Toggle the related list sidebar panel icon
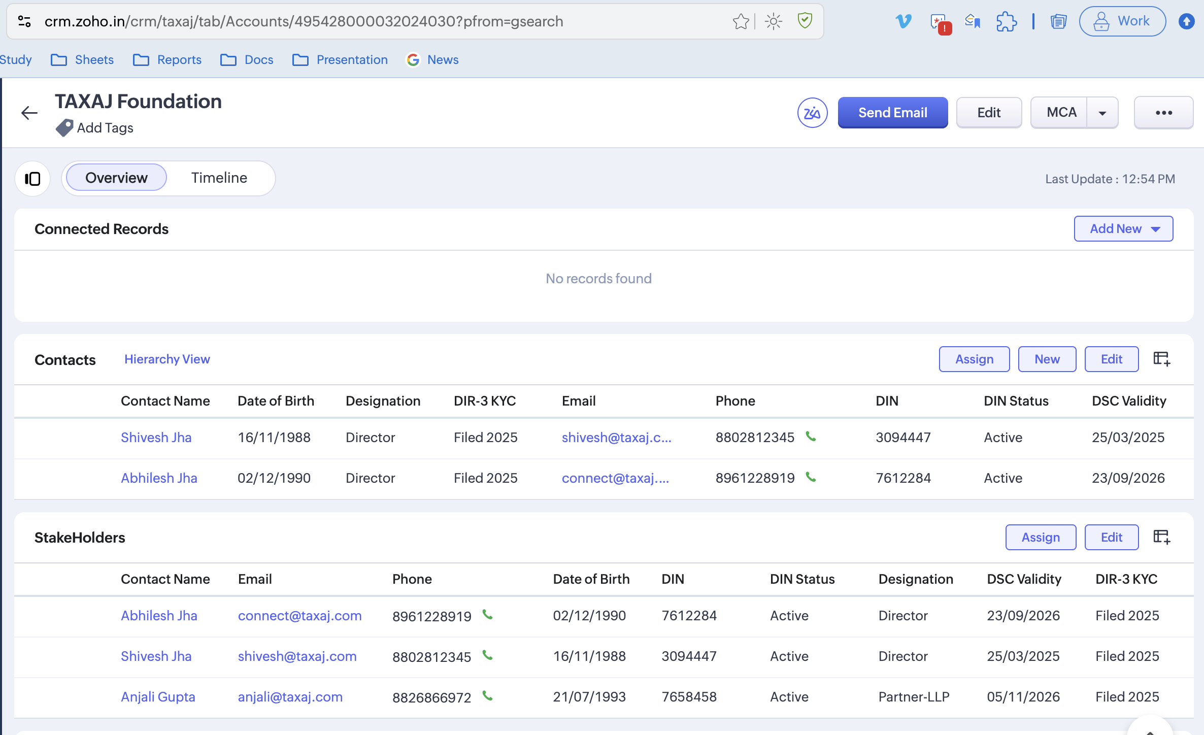Image resolution: width=1204 pixels, height=735 pixels. click(x=32, y=179)
